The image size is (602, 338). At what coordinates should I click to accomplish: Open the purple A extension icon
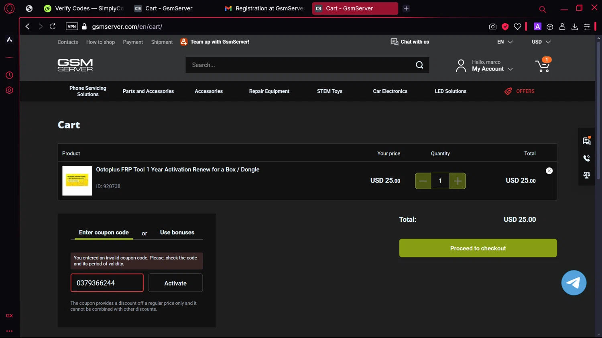[x=537, y=26]
